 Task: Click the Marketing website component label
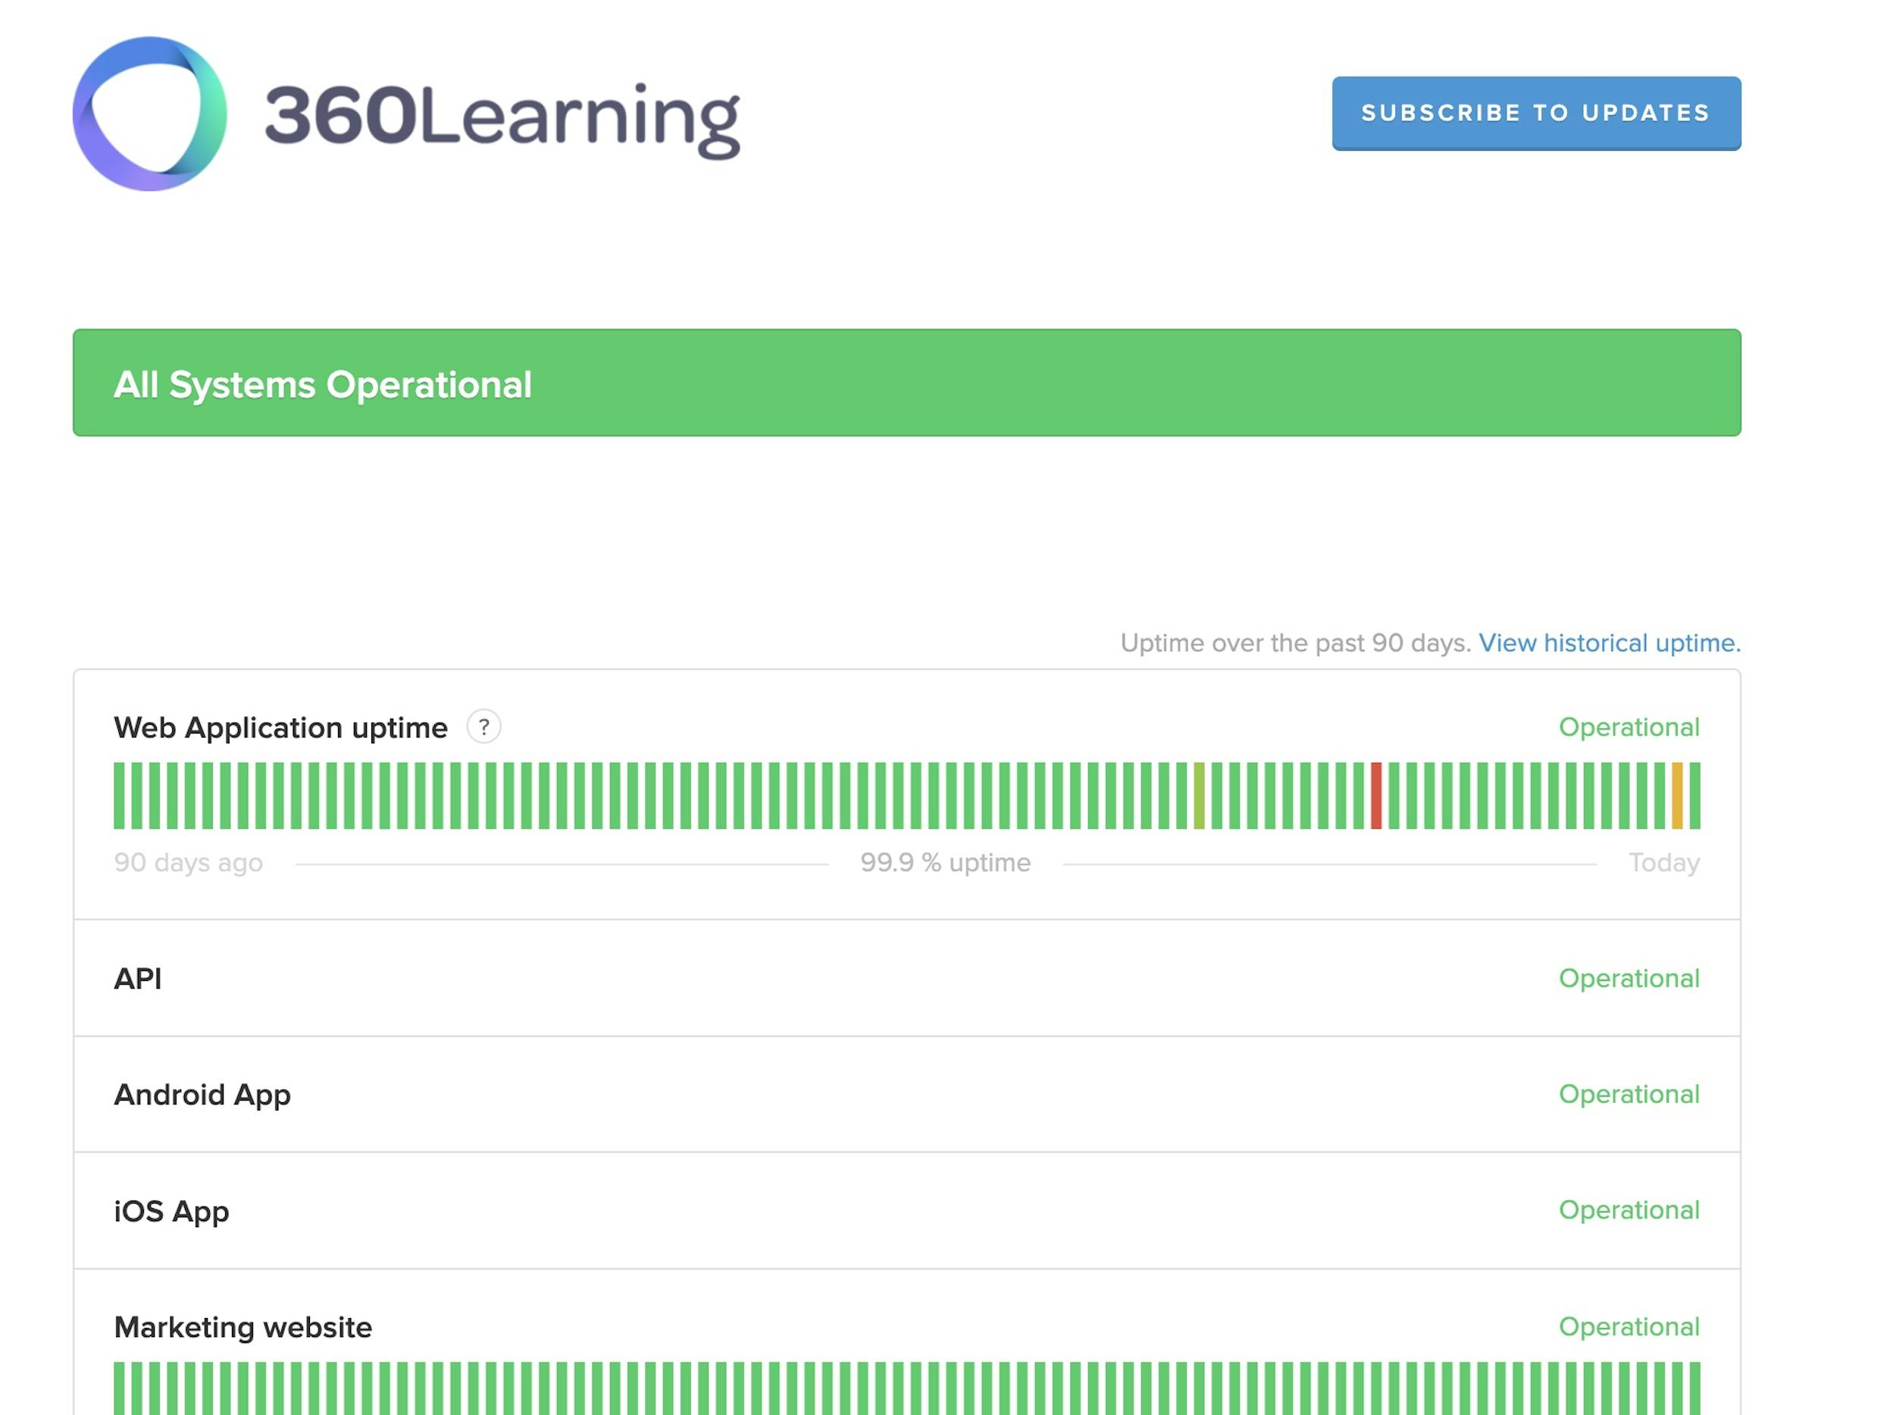click(243, 1327)
